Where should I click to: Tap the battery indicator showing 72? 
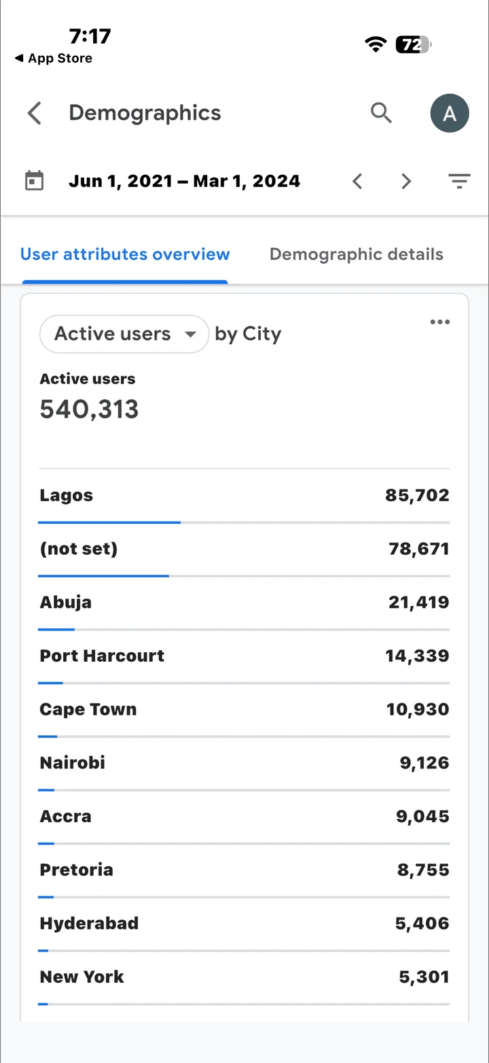pos(413,45)
